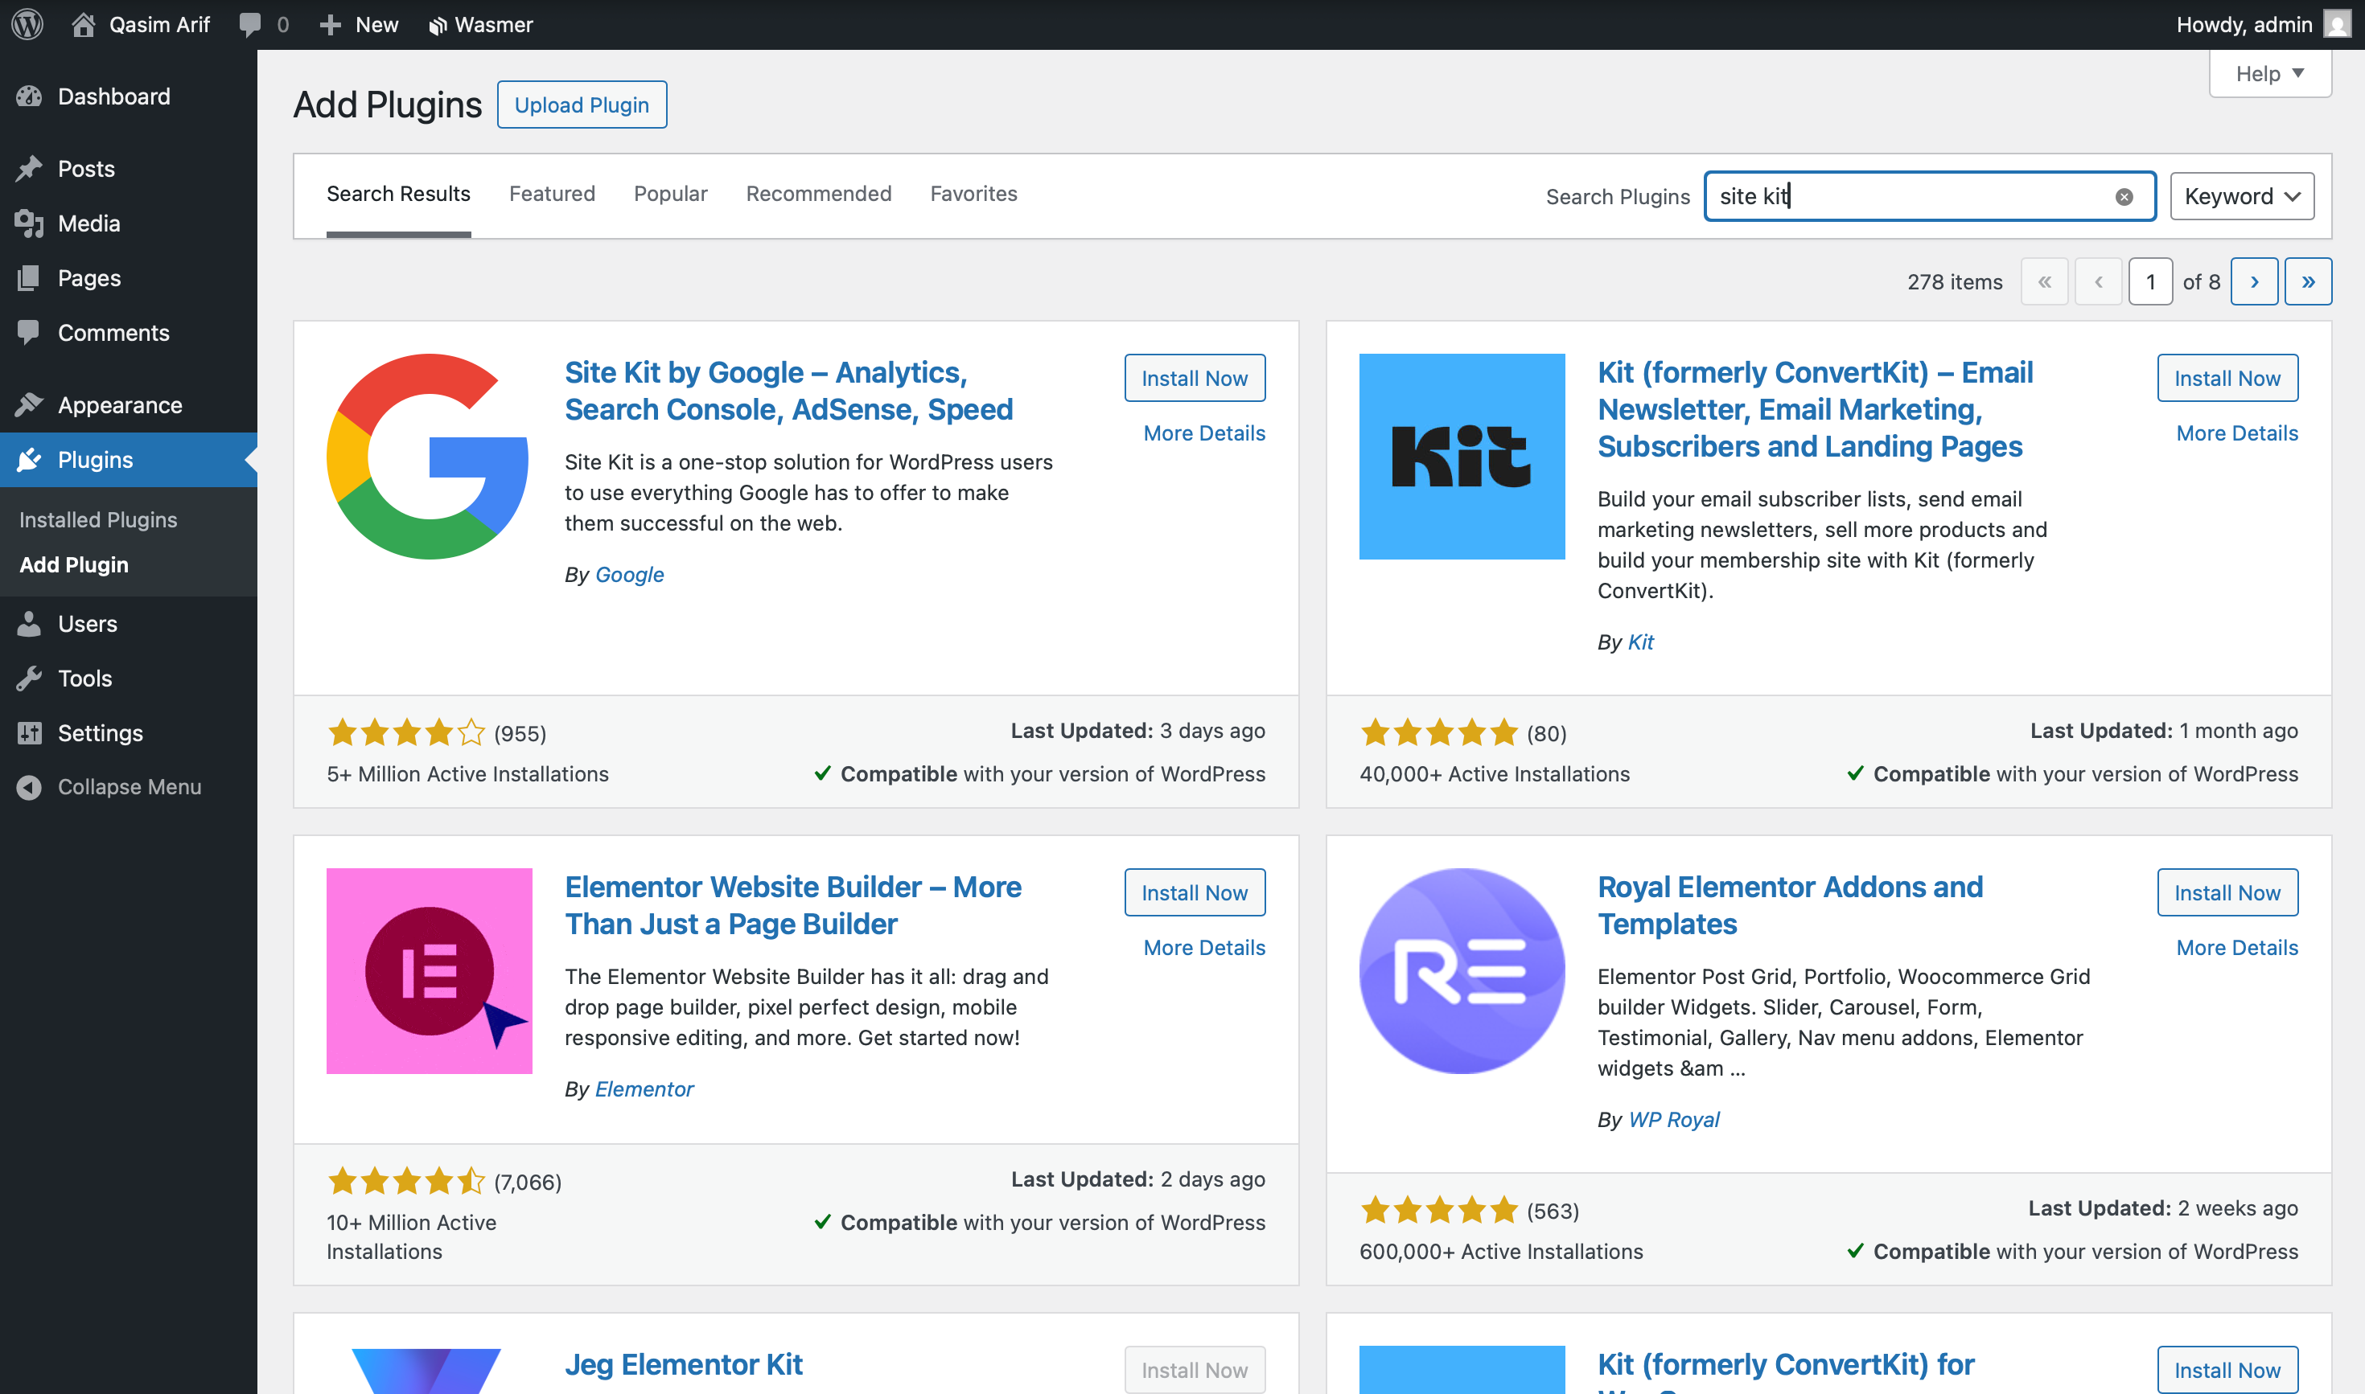Click the Kit plugin logo
The image size is (2365, 1394).
1462,457
